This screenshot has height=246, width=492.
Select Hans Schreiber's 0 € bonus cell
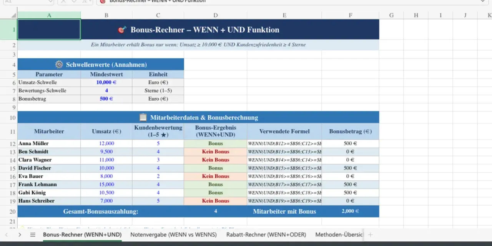pos(351,201)
